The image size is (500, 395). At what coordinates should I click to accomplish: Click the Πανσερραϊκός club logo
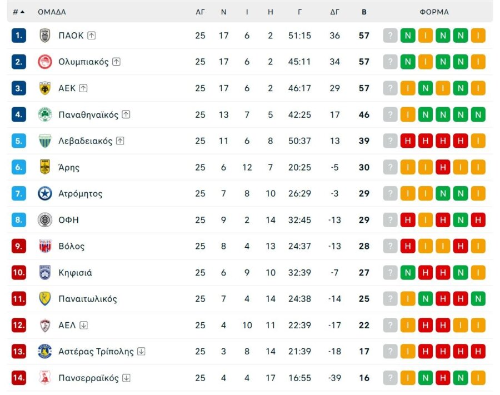click(46, 378)
